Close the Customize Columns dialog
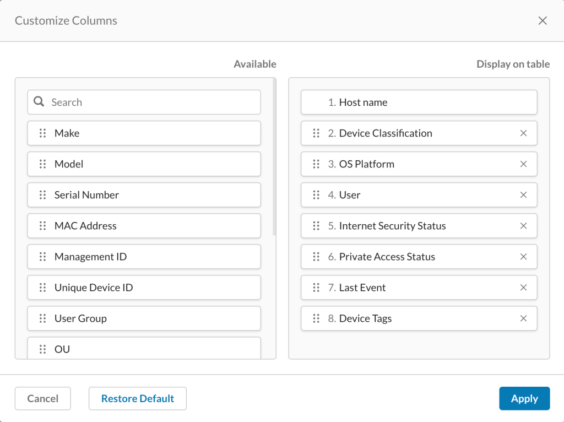 pos(543,20)
